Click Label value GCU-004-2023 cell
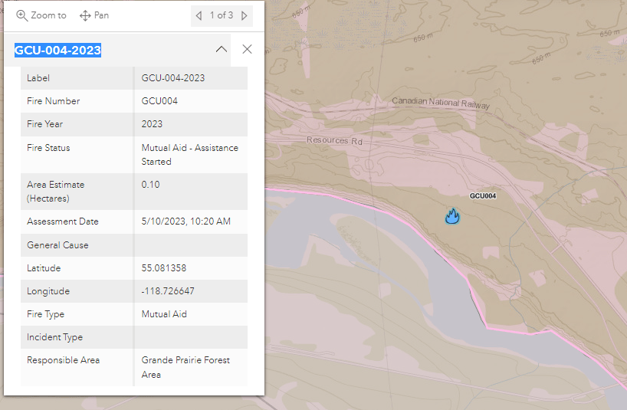 (x=191, y=78)
